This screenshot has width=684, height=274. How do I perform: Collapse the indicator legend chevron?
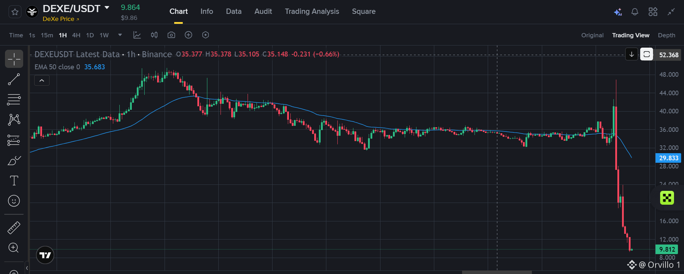pyautogui.click(x=42, y=80)
